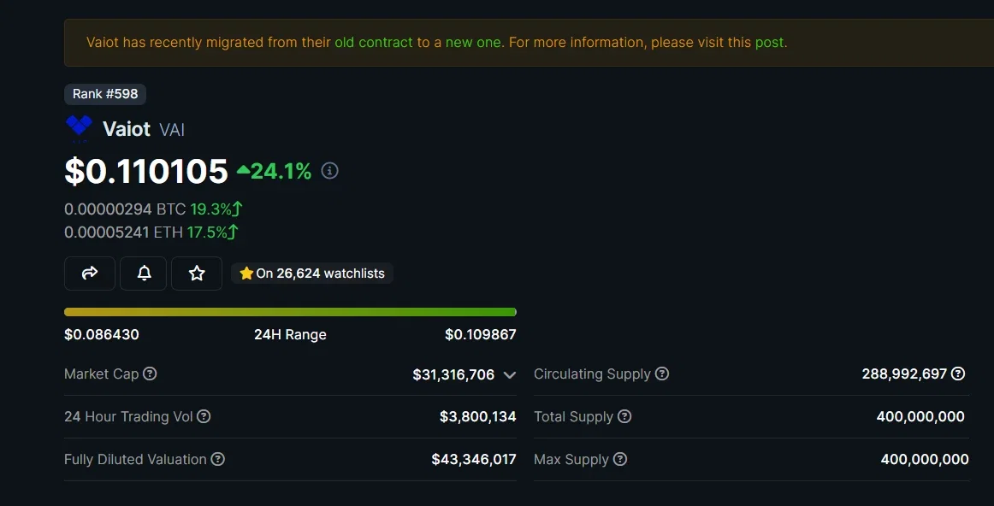Open help icon beside Market Cap
994x506 pixels.
click(x=150, y=374)
